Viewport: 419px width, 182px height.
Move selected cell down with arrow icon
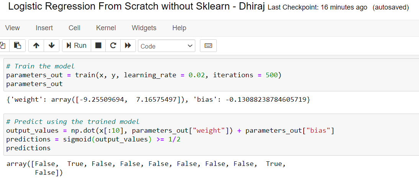52,45
